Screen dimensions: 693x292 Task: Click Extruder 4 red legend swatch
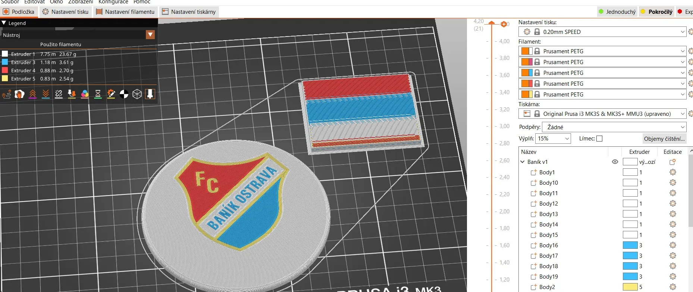point(5,70)
